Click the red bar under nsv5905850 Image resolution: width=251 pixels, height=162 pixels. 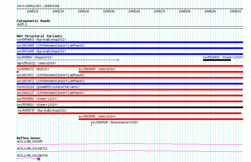[x=130, y=101]
